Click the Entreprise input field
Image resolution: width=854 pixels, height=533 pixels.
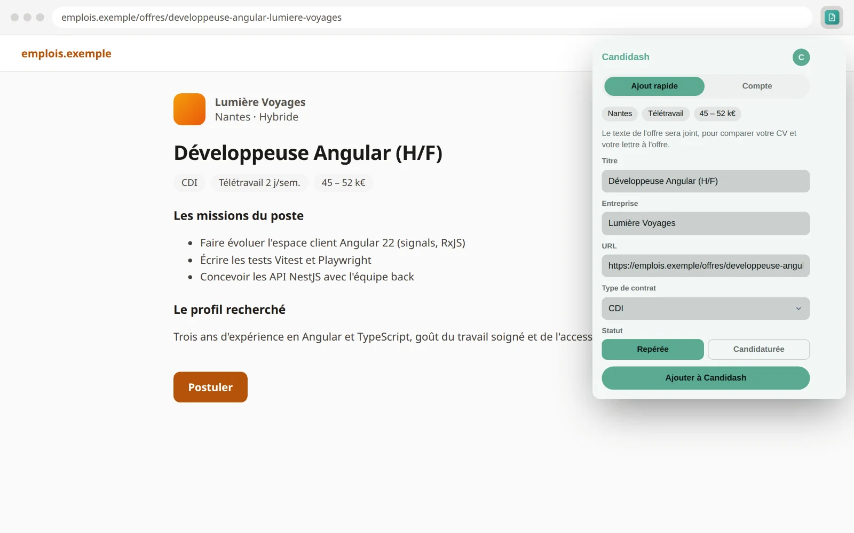click(x=706, y=223)
